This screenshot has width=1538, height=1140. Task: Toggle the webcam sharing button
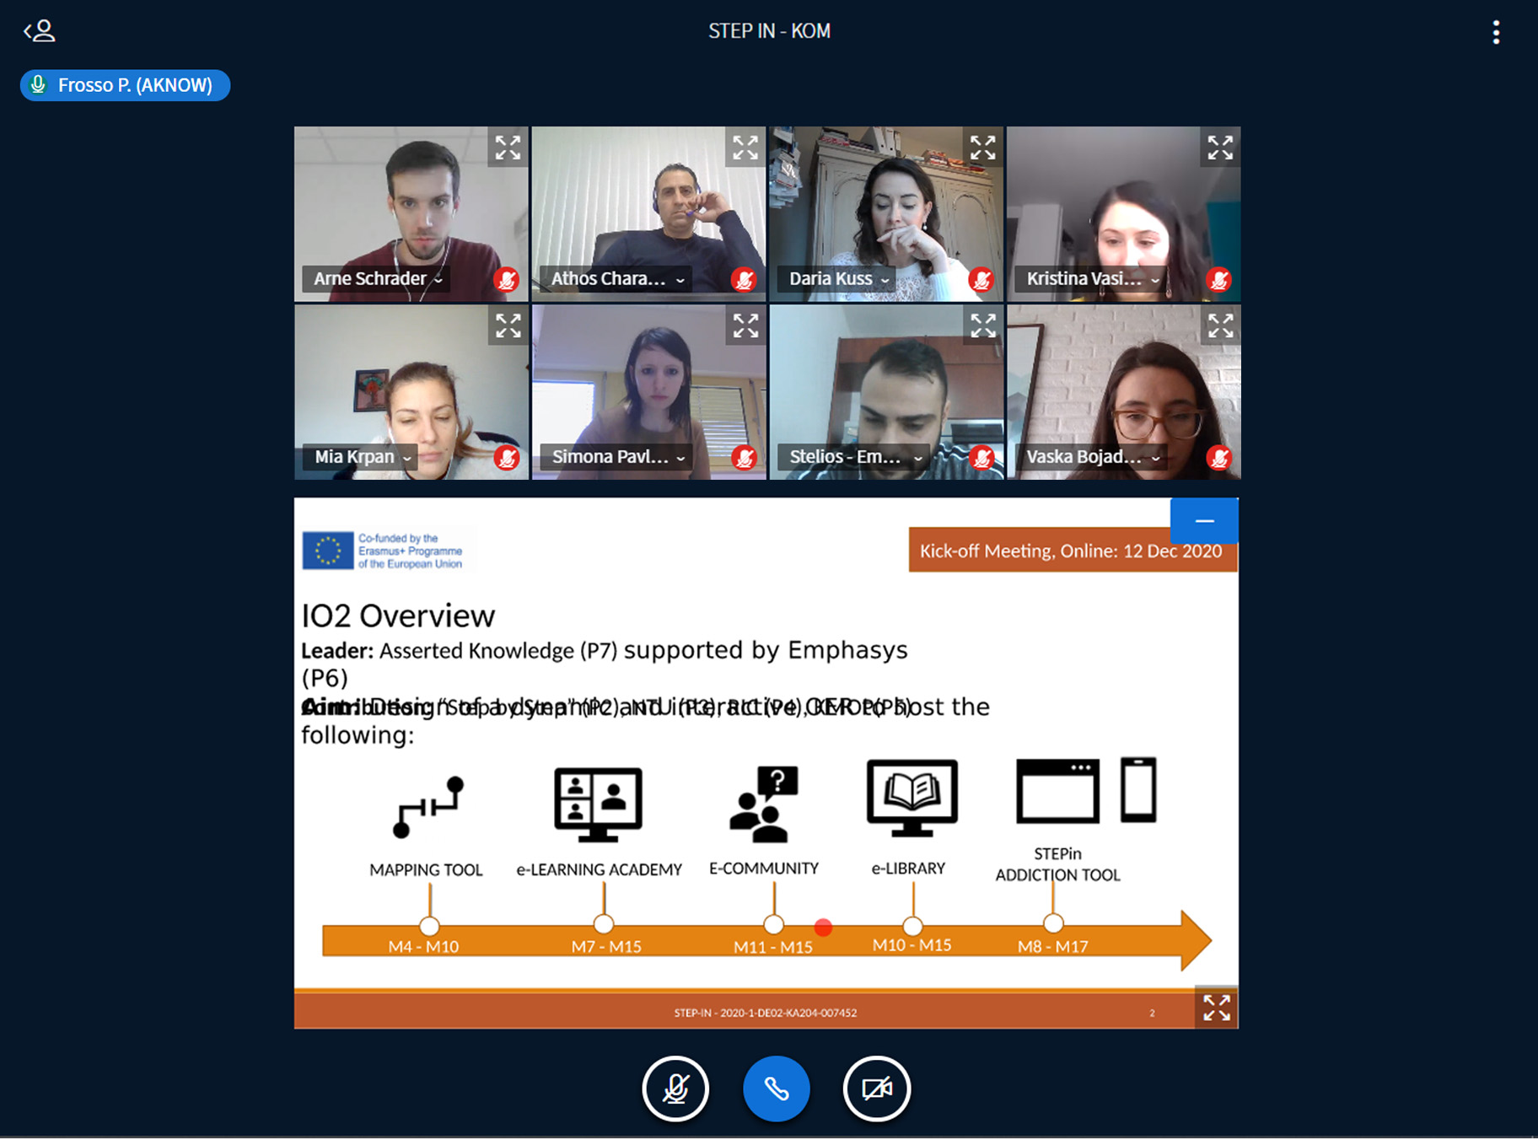coord(876,1089)
